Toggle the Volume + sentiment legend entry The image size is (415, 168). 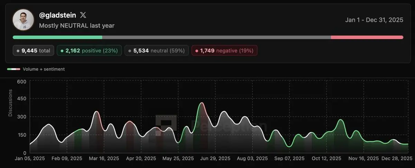[x=36, y=69]
